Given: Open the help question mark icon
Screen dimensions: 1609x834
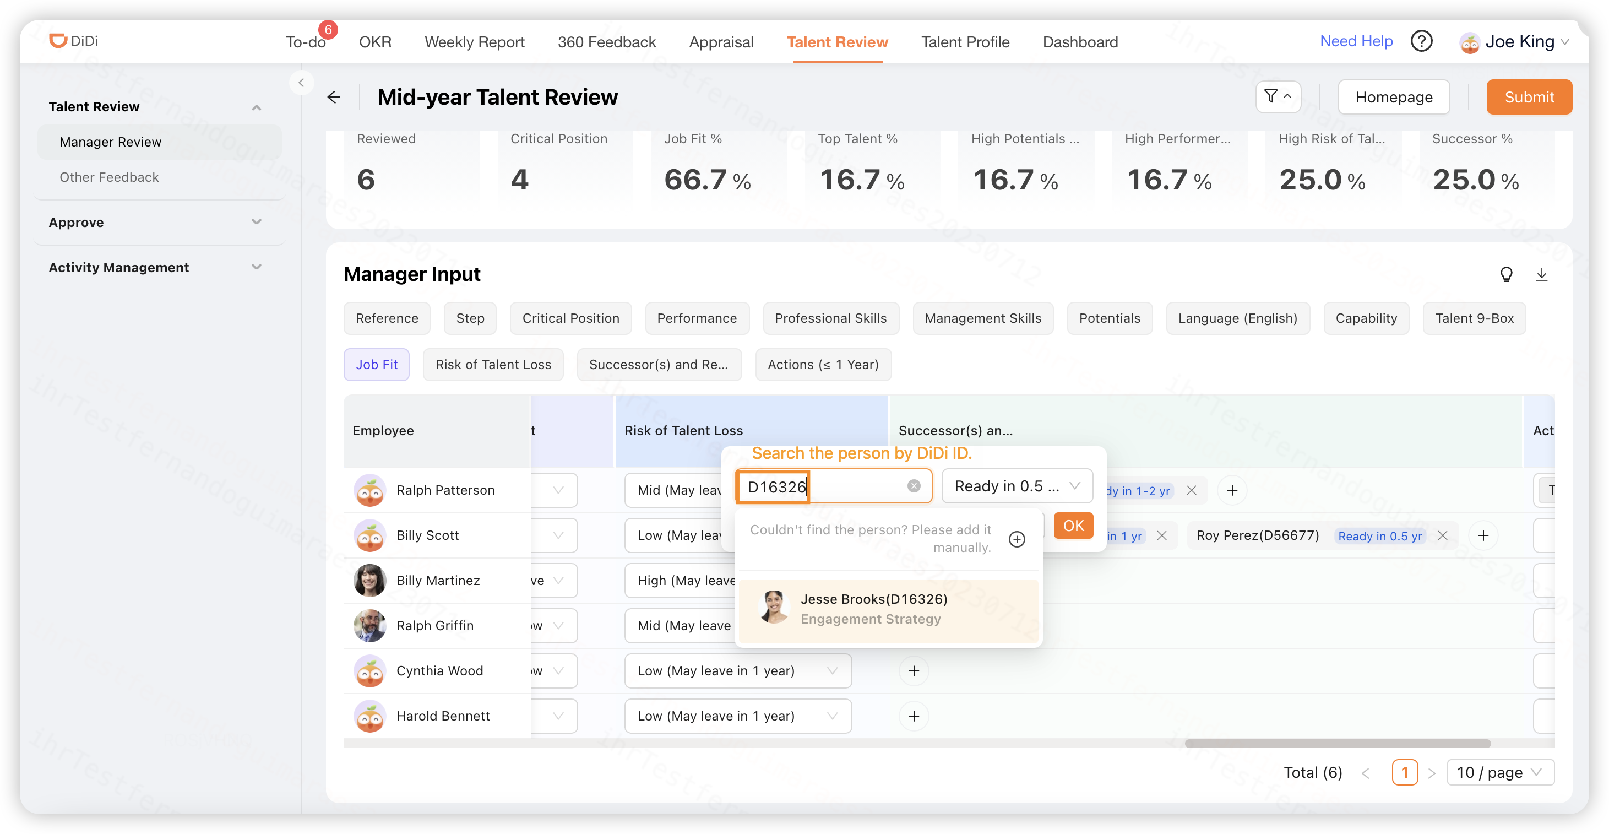Looking at the screenshot, I should pyautogui.click(x=1421, y=41).
